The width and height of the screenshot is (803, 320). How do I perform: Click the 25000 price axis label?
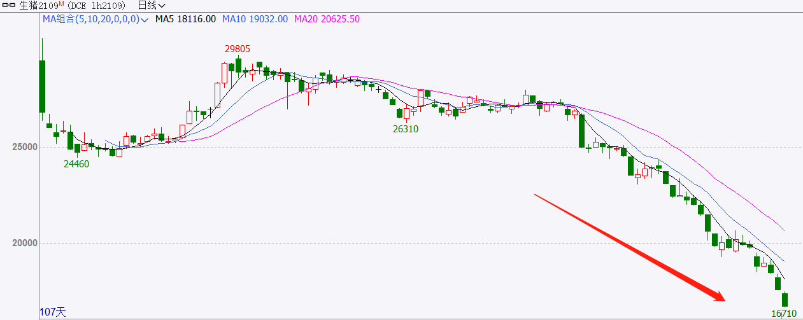(x=26, y=147)
